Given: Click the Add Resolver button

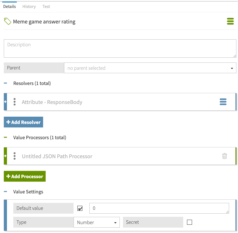Looking at the screenshot, I should 23,122.
